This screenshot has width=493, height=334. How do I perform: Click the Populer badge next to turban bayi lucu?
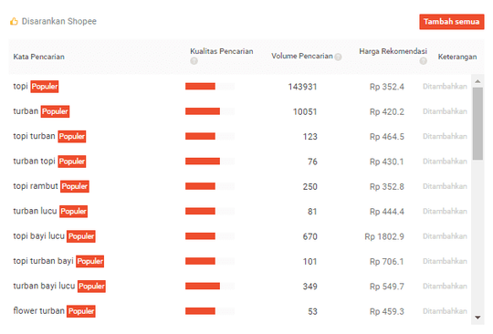coord(91,287)
